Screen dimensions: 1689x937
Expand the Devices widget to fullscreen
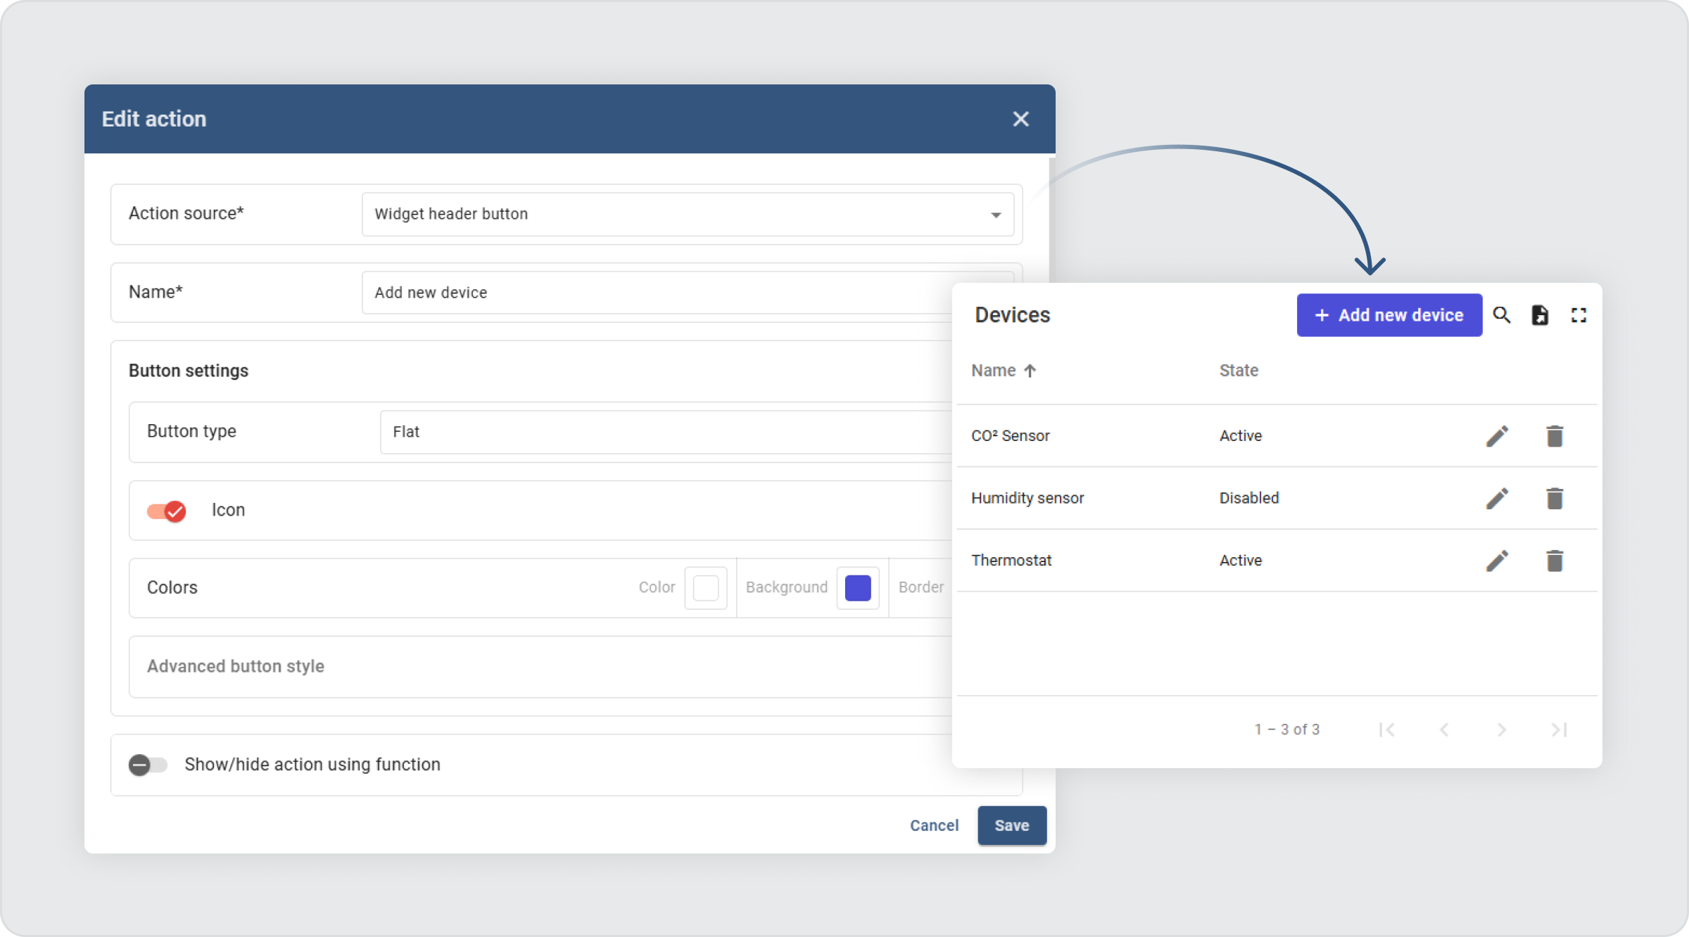[1579, 315]
